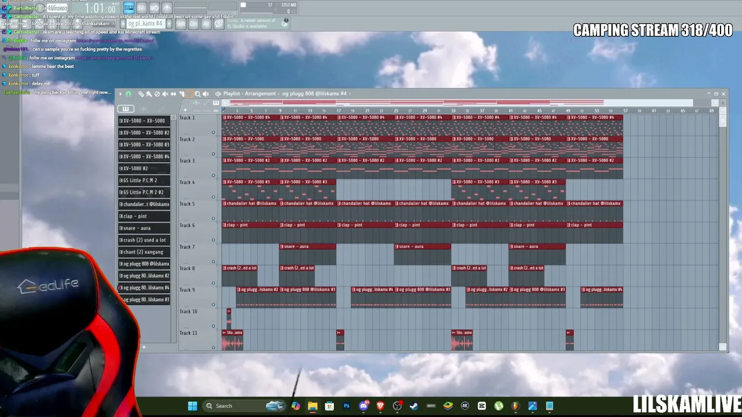This screenshot has width=742, height=417.
Task: Open the Playlist - Arrangement breadcrumb menu
Action: click(249, 94)
